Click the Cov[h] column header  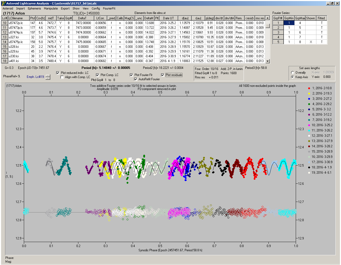pyautogui.click(x=41, y=18)
